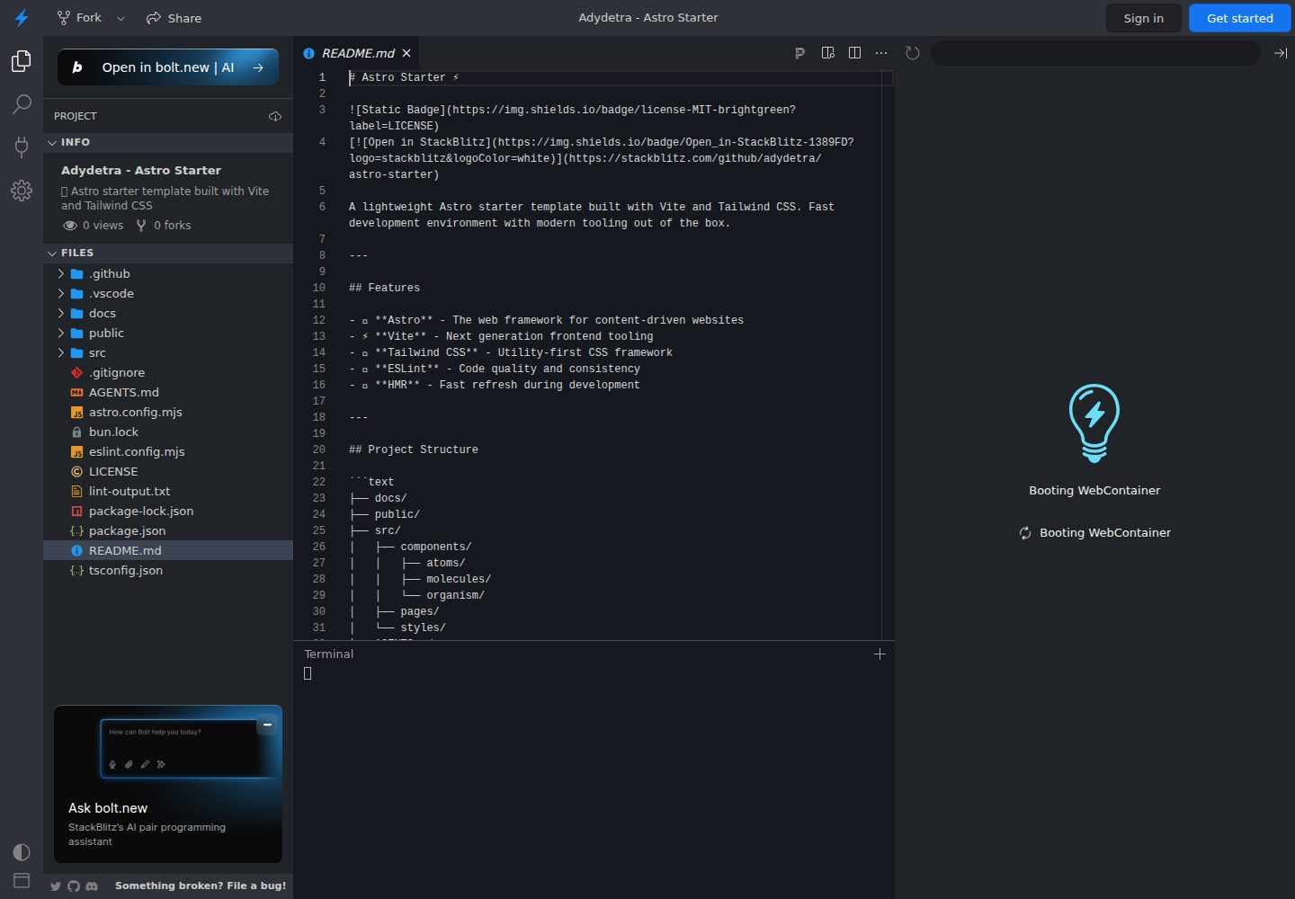Screen dimensions: 1295x899
Task: Open the Markdown preview to the side
Action: (828, 53)
